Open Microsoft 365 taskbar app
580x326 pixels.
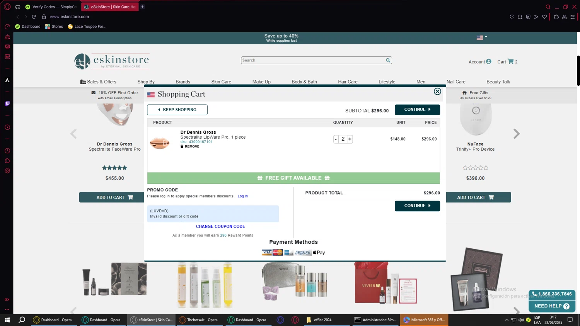coord(424,320)
